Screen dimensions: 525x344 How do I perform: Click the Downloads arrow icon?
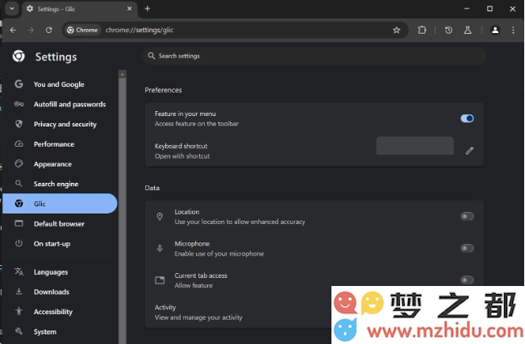point(19,291)
